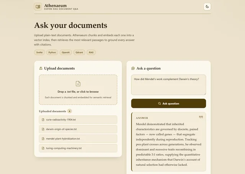Toggle dark mode with the moon icon
The width and height of the screenshot is (245, 174).
(x=207, y=7)
